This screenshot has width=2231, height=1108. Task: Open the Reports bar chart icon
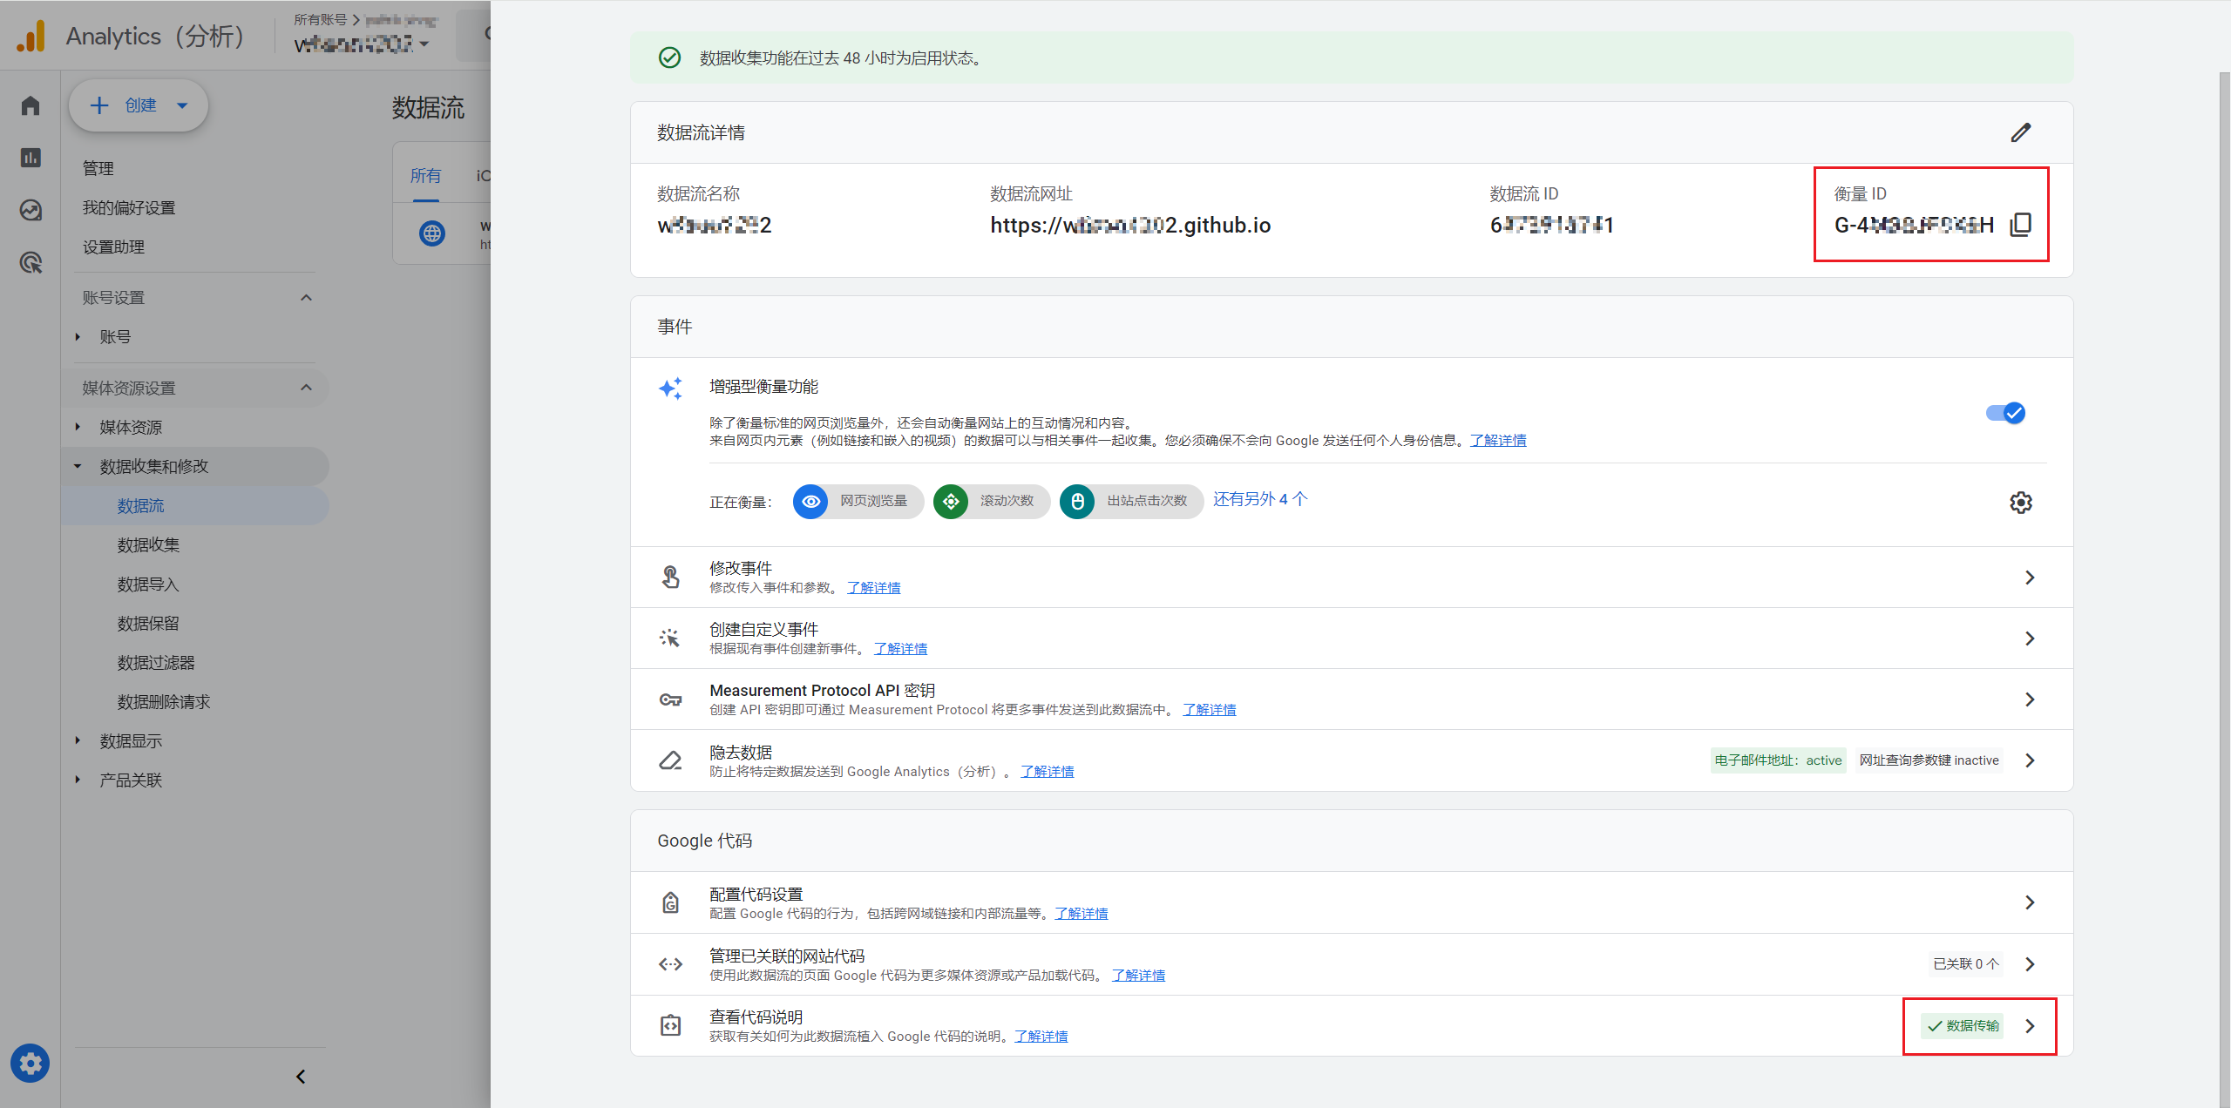(x=31, y=158)
